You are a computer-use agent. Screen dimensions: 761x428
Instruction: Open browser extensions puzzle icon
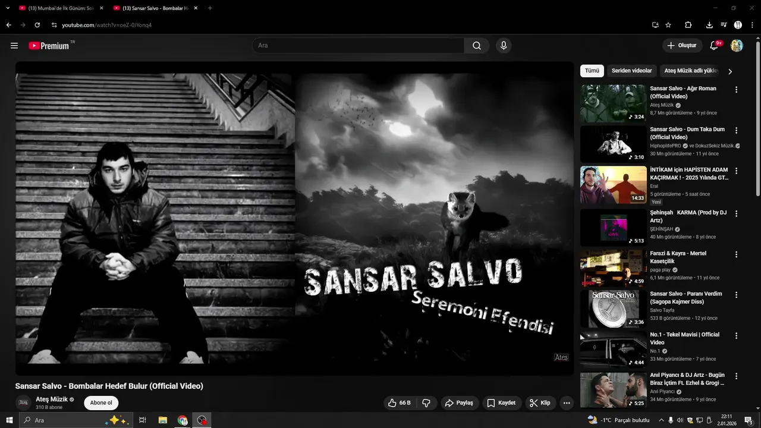(688, 25)
